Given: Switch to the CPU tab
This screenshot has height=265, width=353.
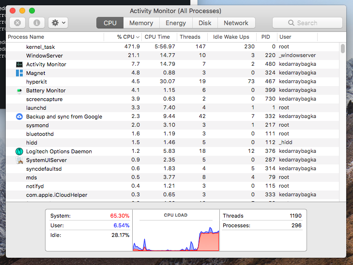Looking at the screenshot, I should coord(110,23).
